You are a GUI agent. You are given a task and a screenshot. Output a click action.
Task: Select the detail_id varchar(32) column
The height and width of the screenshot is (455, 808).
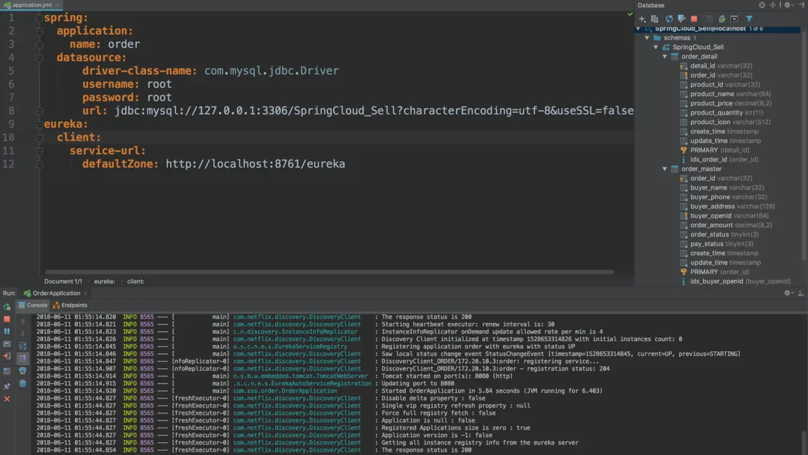click(x=715, y=66)
